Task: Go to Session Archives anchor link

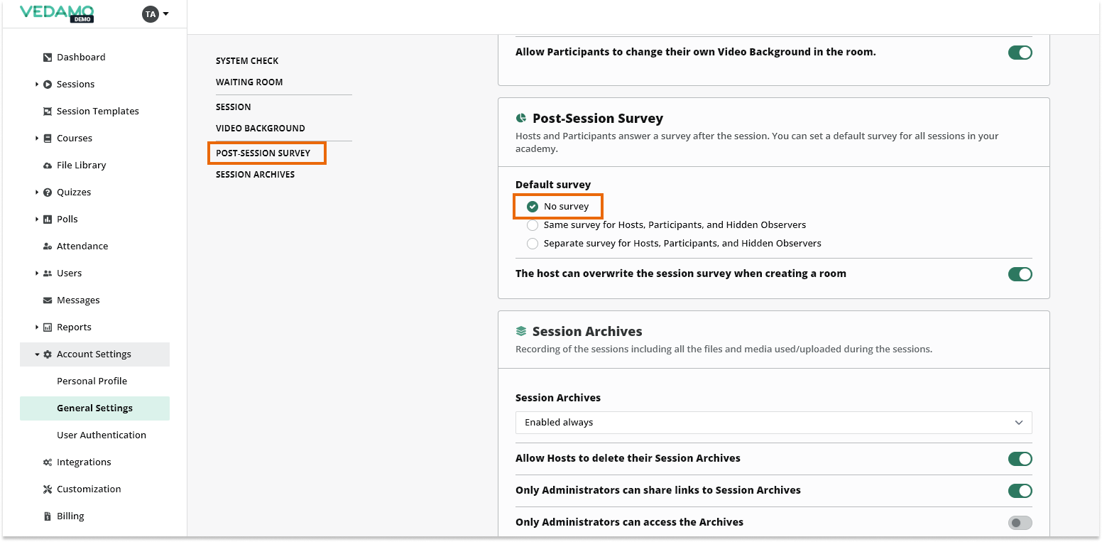Action: point(255,175)
